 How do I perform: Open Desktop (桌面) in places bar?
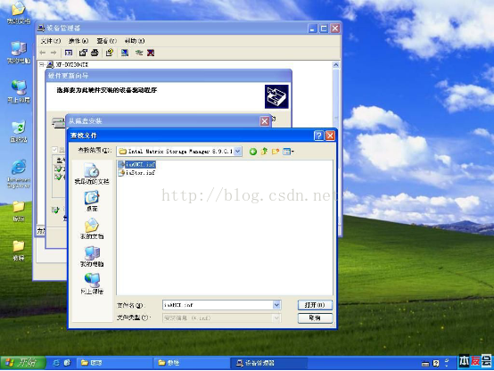[92, 201]
